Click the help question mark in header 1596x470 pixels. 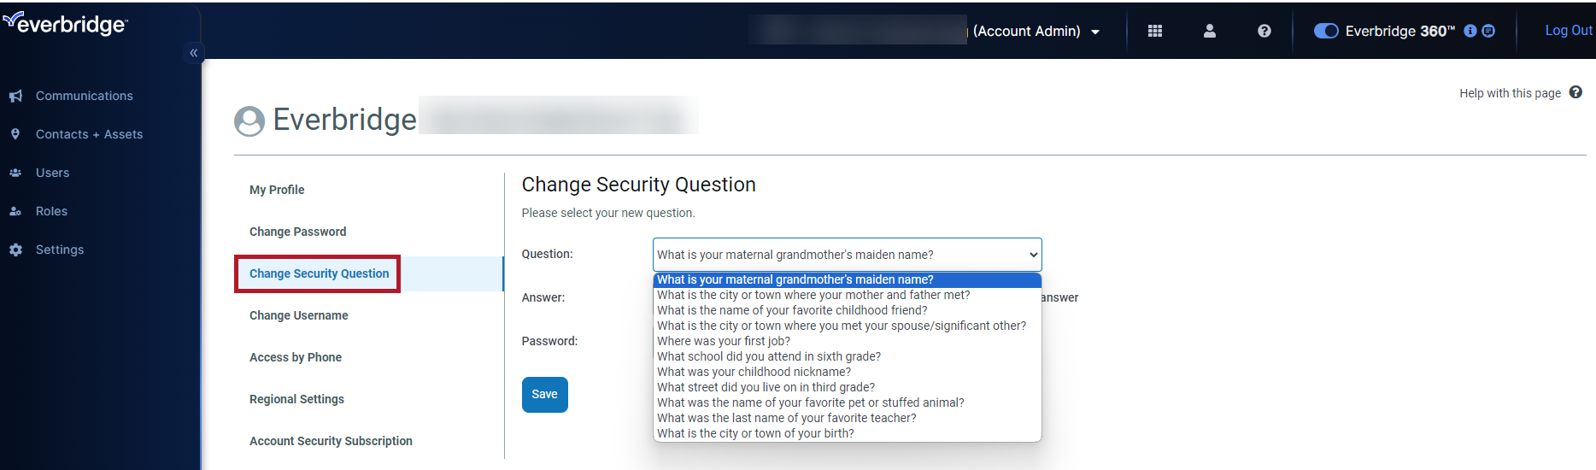pos(1264,31)
